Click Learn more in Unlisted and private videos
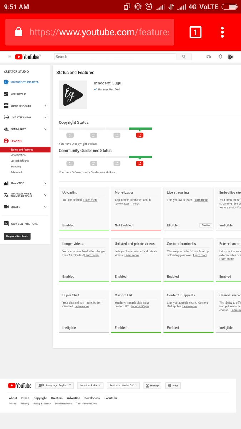This screenshot has height=429, width=241. [x=131, y=255]
